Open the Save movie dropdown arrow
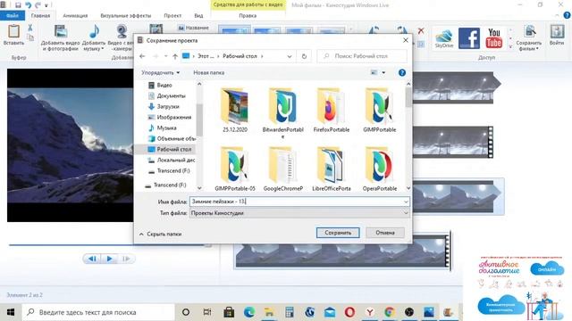This screenshot has height=321, width=572. 537,49
